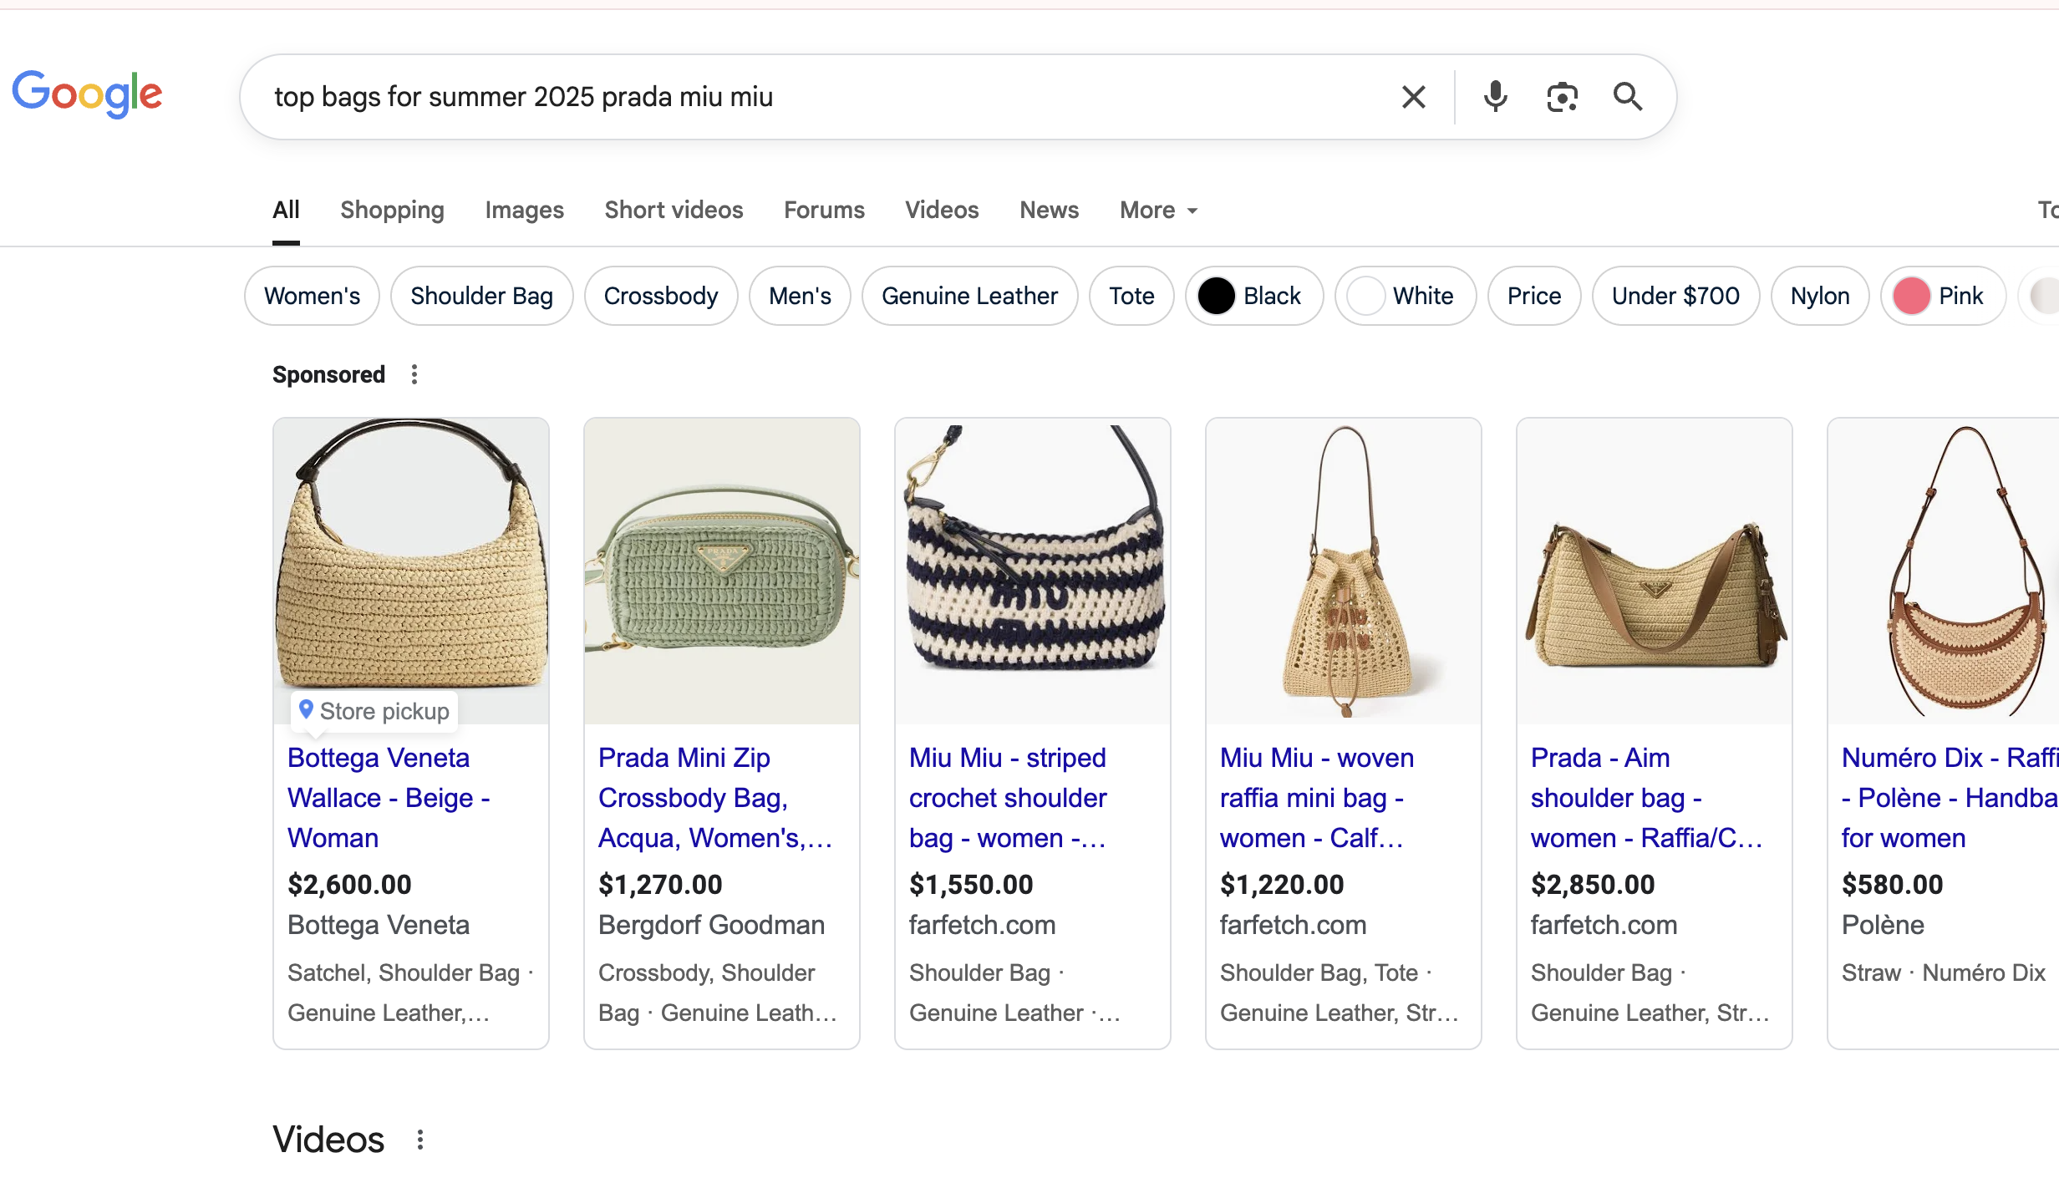Open Numéro Dix Polène handbag link
This screenshot has width=2059, height=1178.
[x=1950, y=798]
